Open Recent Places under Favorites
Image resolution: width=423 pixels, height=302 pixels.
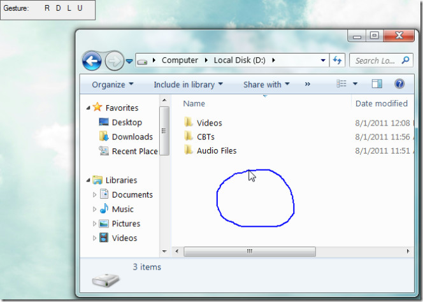(134, 152)
